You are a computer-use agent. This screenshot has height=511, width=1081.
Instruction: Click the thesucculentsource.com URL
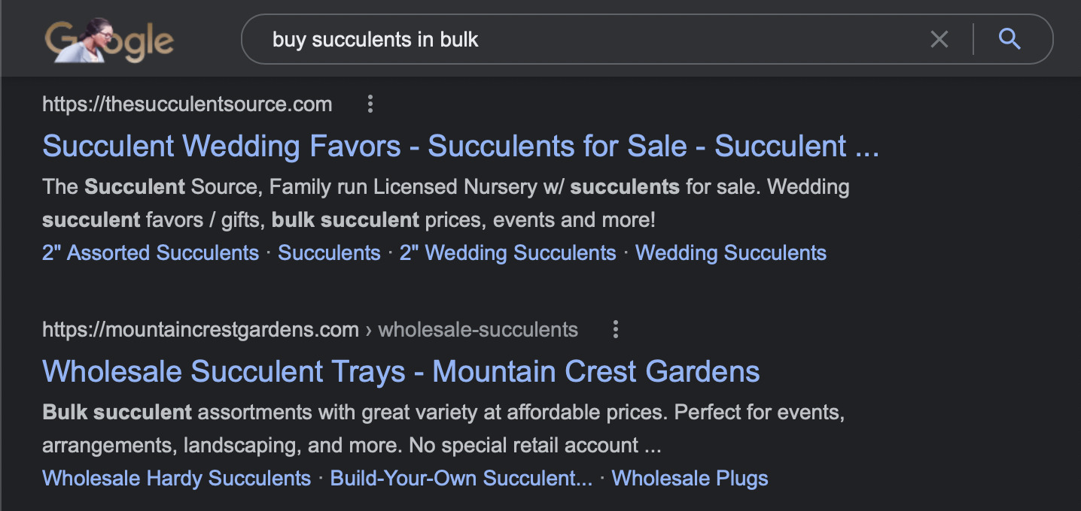[x=187, y=104]
